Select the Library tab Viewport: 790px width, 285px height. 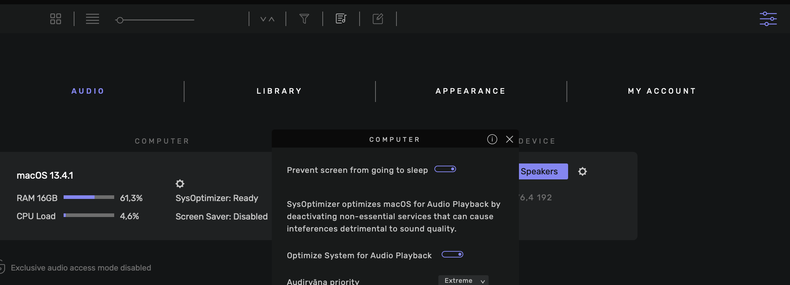(x=279, y=91)
